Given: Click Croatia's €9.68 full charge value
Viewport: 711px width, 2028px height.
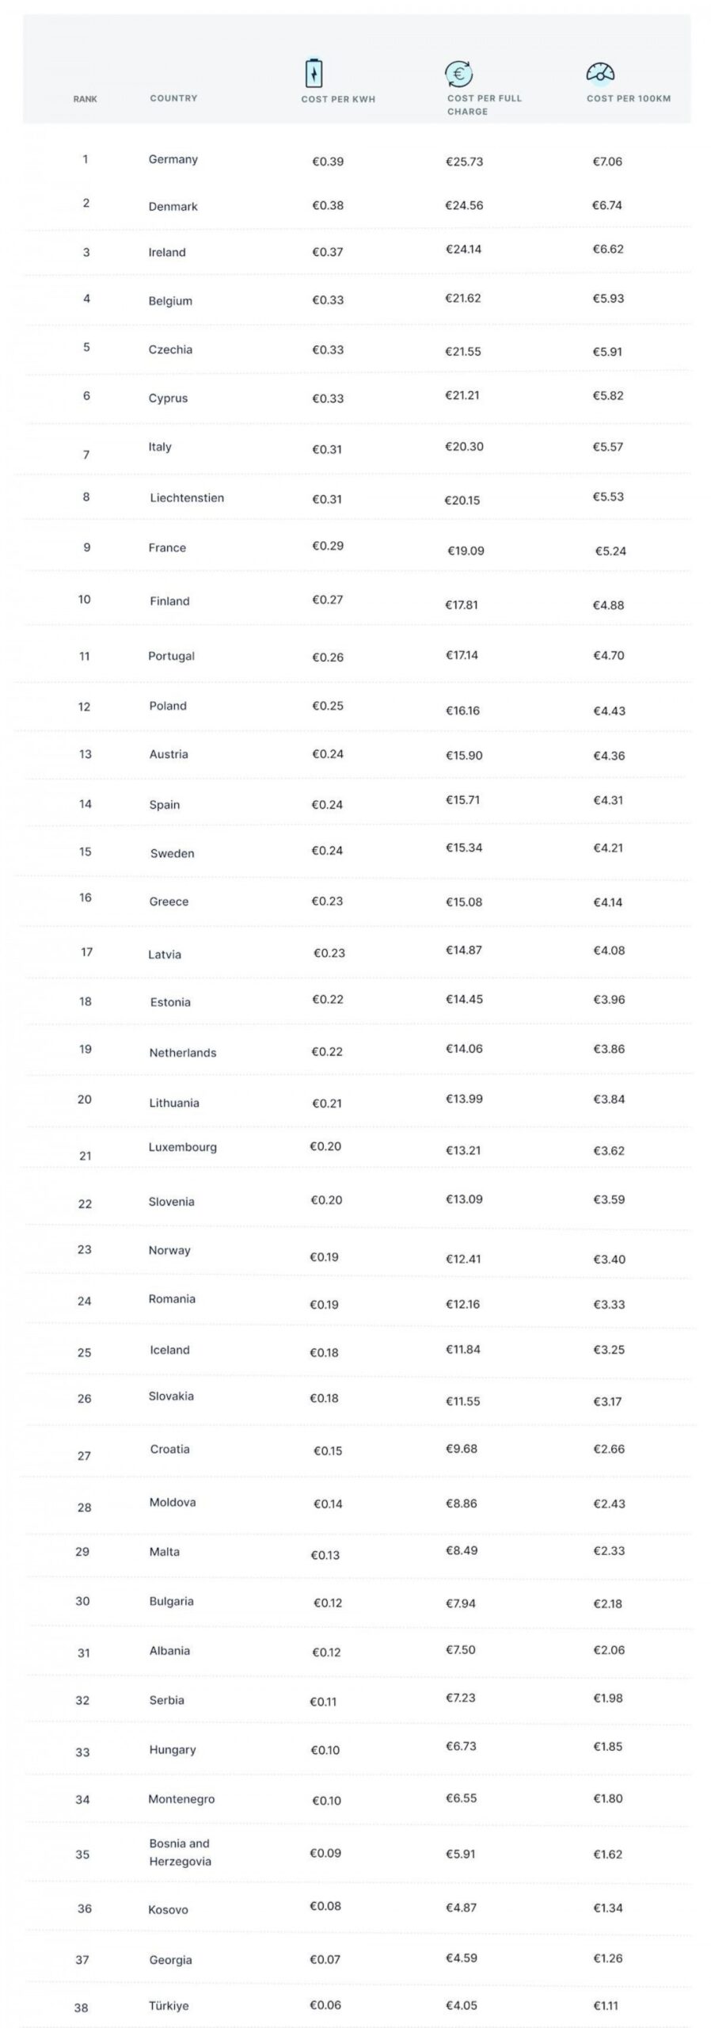Looking at the screenshot, I should coord(462,1449).
